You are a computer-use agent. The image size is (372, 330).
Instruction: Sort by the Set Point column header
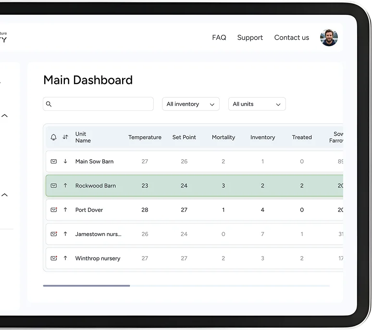coord(184,137)
